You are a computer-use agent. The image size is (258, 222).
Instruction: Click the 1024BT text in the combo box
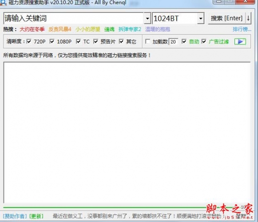tap(166, 19)
